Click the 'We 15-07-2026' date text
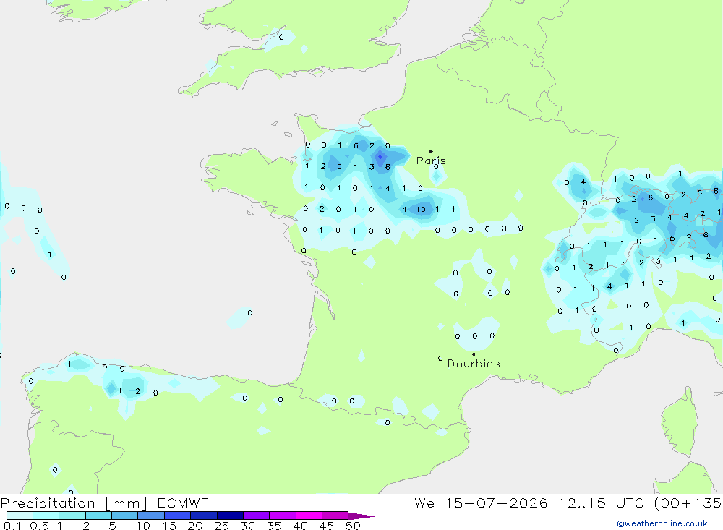723x530 pixels. coord(481,503)
